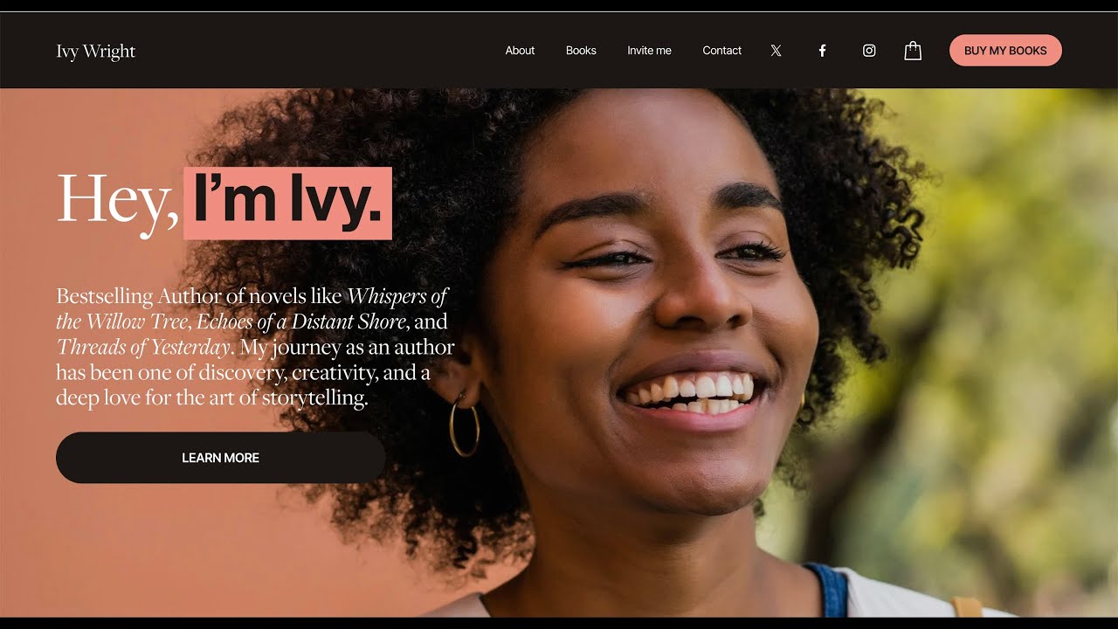Open the Instagram social icon
This screenshot has width=1118, height=629.
click(869, 51)
